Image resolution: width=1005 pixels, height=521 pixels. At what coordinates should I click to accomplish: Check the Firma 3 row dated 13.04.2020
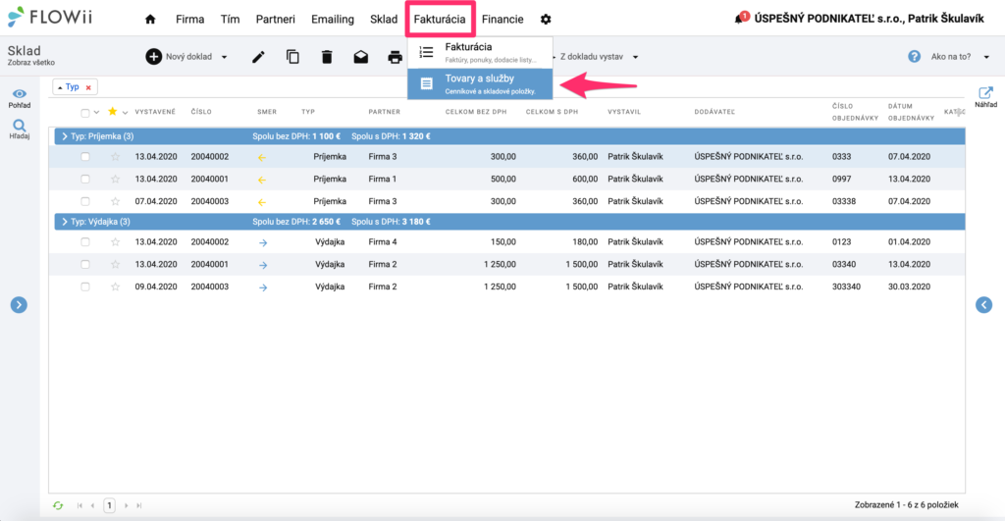[85, 156]
